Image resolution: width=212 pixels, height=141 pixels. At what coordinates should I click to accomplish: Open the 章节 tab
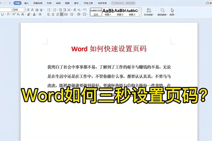(76, 3)
